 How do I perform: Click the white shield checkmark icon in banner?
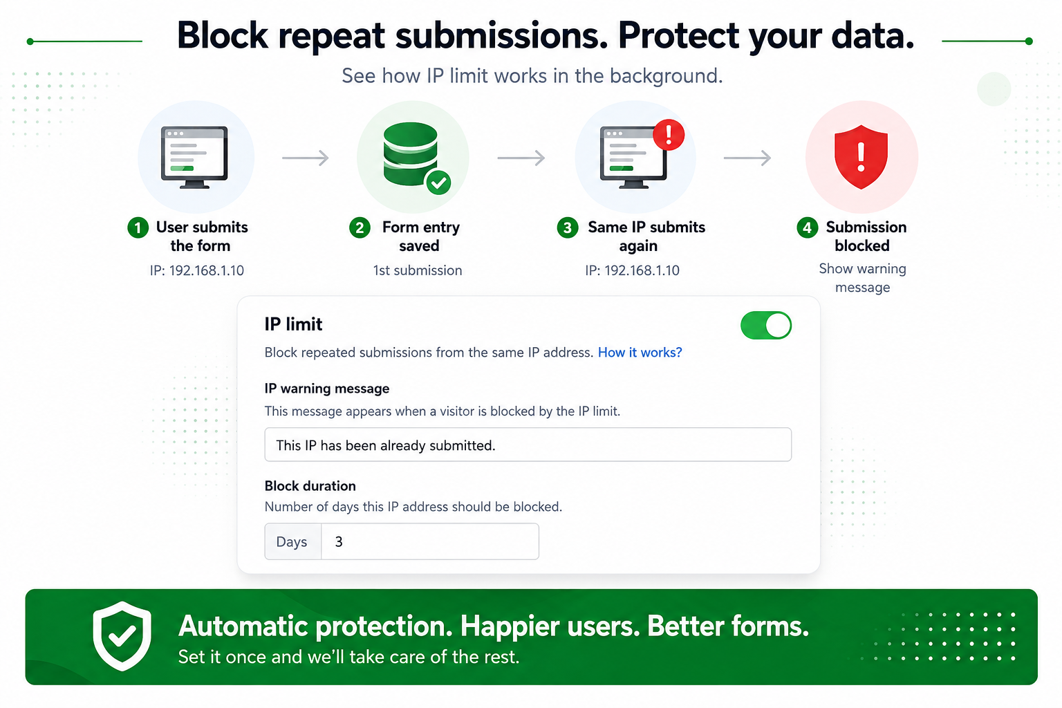pos(122,636)
